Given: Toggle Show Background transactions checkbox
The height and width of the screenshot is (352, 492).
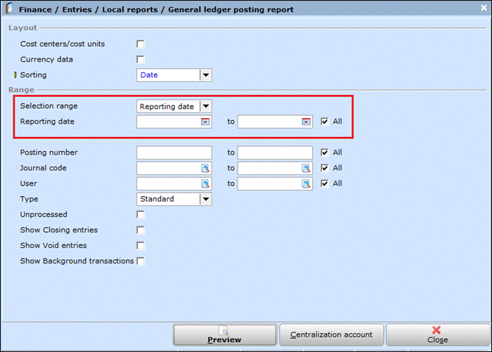Looking at the screenshot, I should (x=141, y=261).
